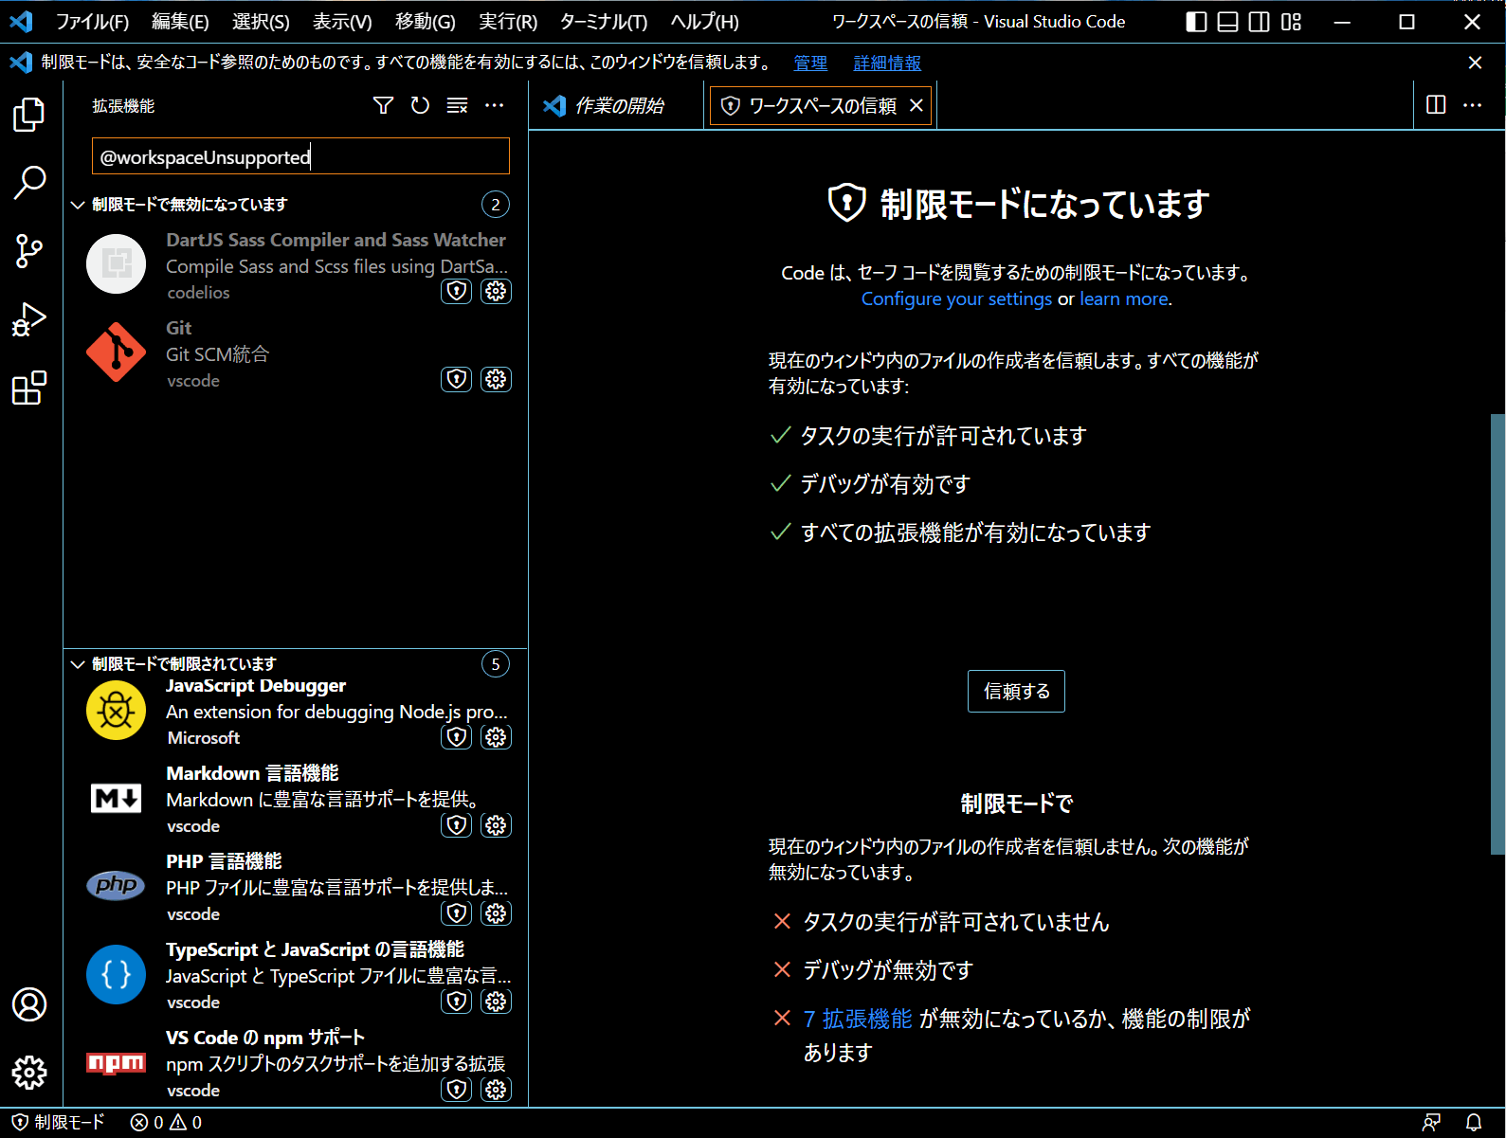Dismiss the restricted mode banner
The width and height of the screenshot is (1506, 1138).
coord(1475,63)
